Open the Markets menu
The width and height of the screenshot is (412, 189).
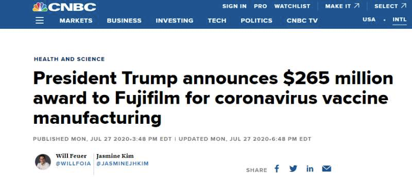pyautogui.click(x=76, y=21)
